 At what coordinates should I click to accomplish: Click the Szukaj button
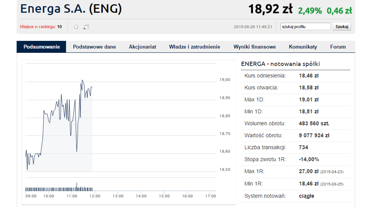(x=342, y=27)
